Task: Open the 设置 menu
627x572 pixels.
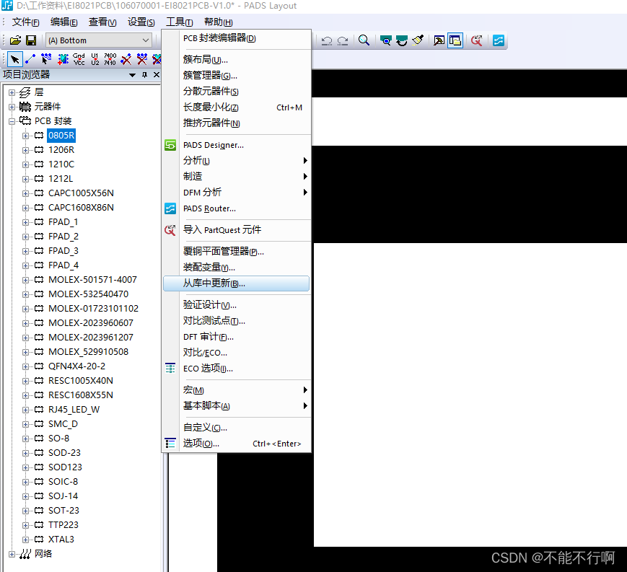Action: pos(141,22)
